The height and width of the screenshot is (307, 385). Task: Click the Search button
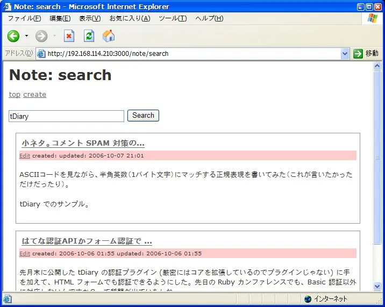tap(143, 116)
